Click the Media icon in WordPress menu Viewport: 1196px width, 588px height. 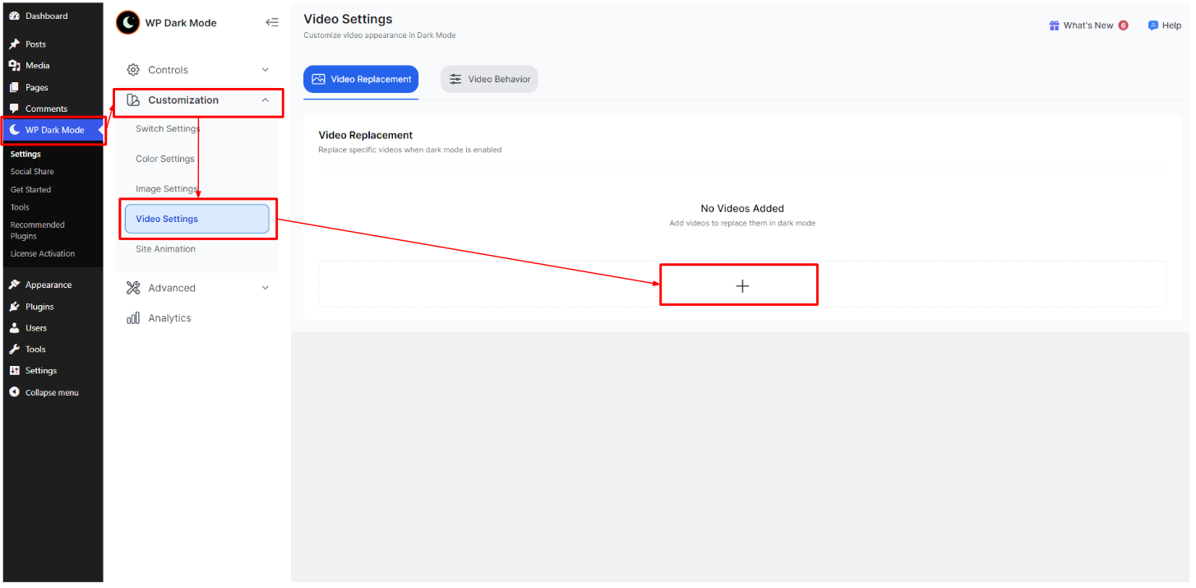click(14, 65)
